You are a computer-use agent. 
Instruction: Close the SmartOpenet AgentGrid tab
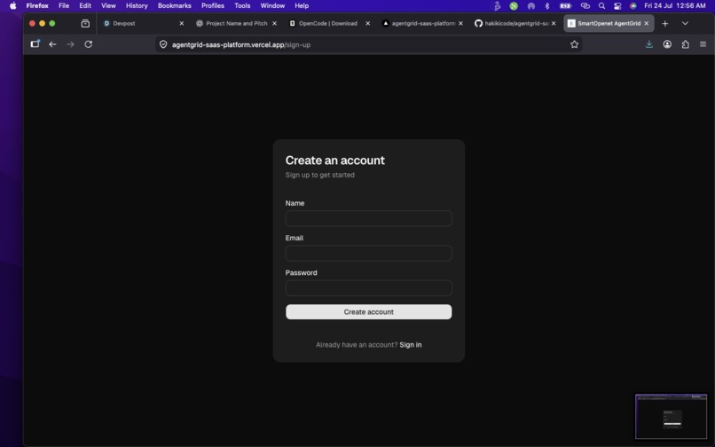point(646,23)
